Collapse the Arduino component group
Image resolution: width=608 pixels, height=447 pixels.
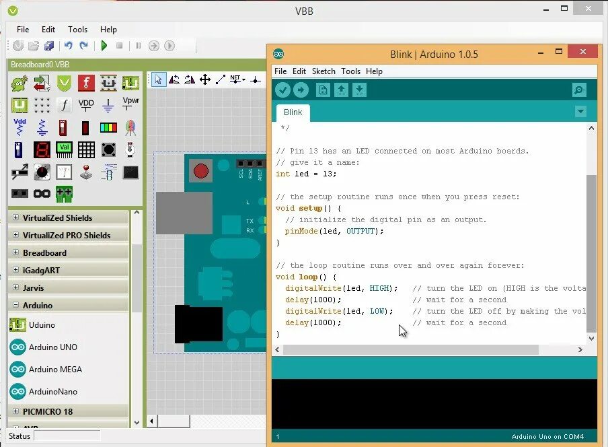point(16,305)
